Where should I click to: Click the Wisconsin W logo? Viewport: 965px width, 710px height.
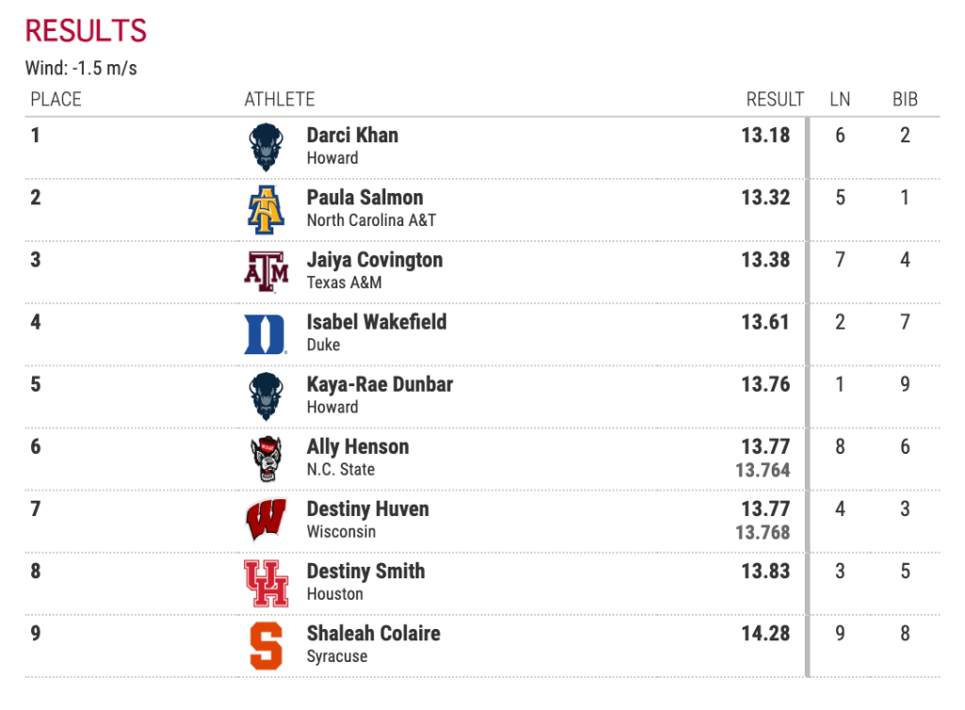click(266, 521)
